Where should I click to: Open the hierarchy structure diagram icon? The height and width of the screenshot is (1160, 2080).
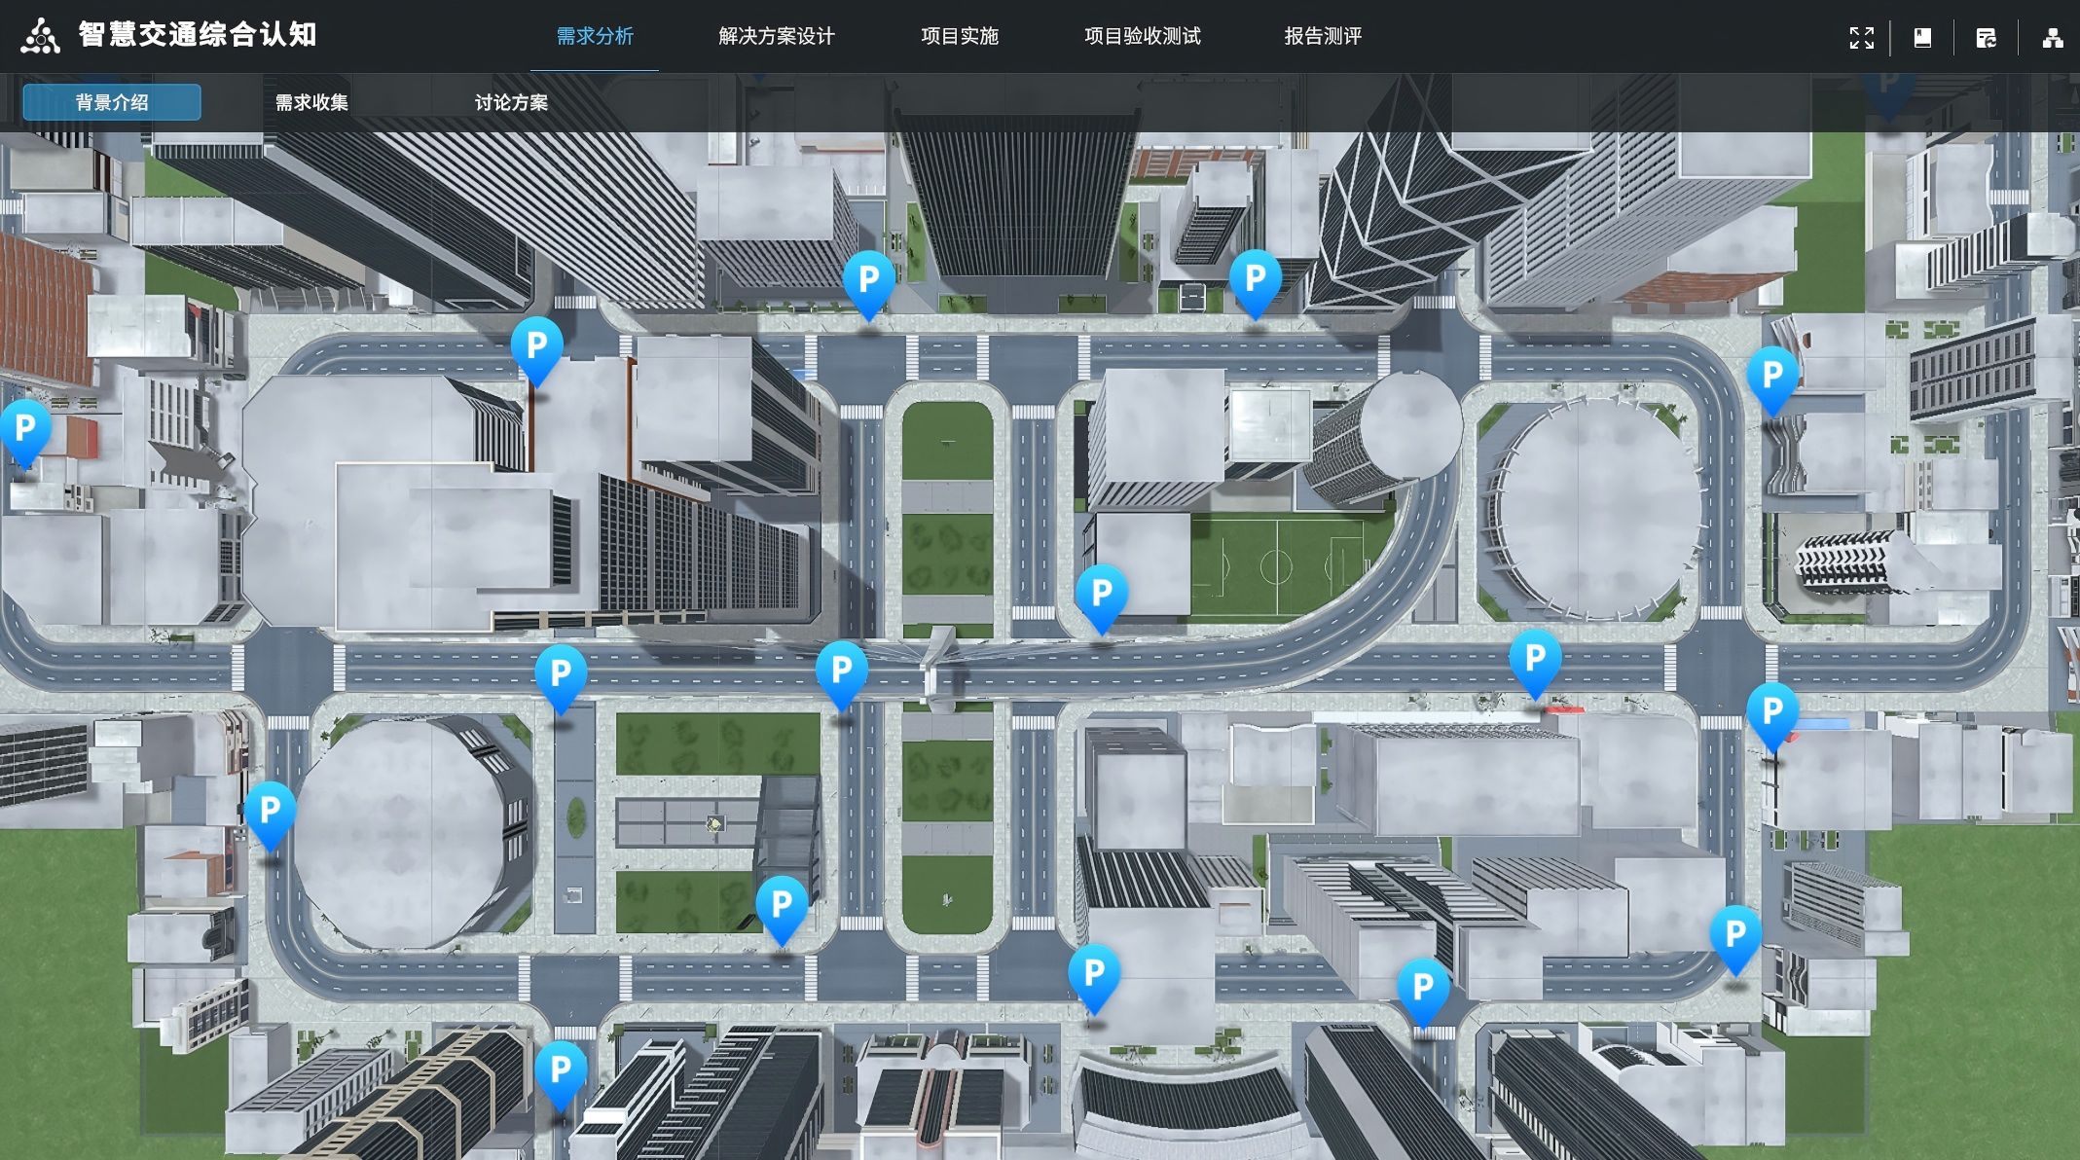[2052, 38]
